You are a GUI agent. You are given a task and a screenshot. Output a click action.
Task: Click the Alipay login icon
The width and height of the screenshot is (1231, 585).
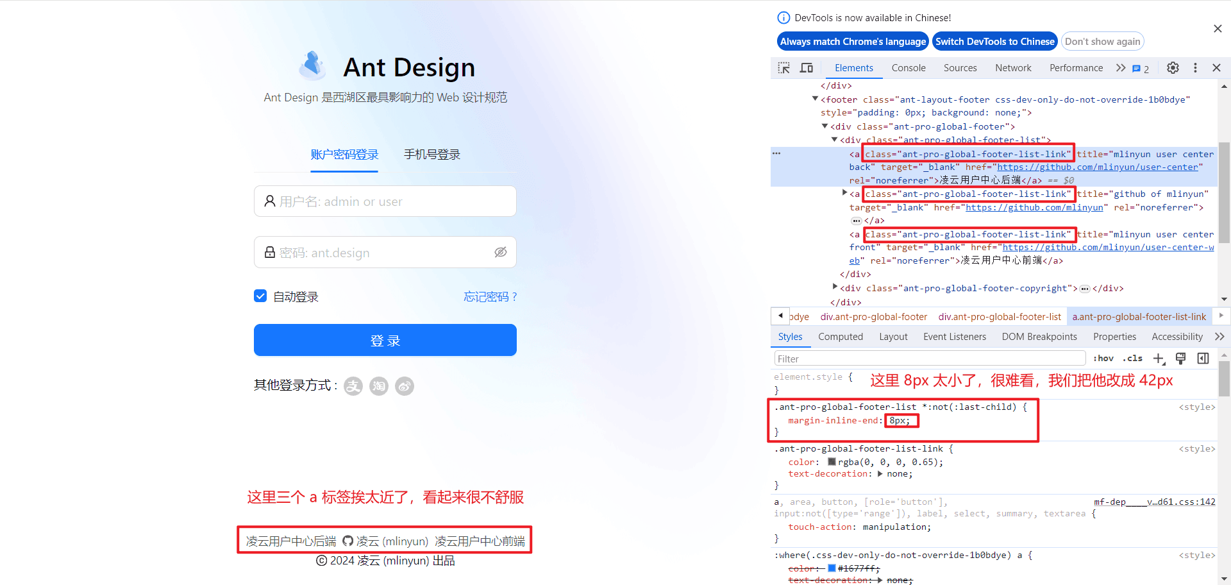[x=353, y=386]
